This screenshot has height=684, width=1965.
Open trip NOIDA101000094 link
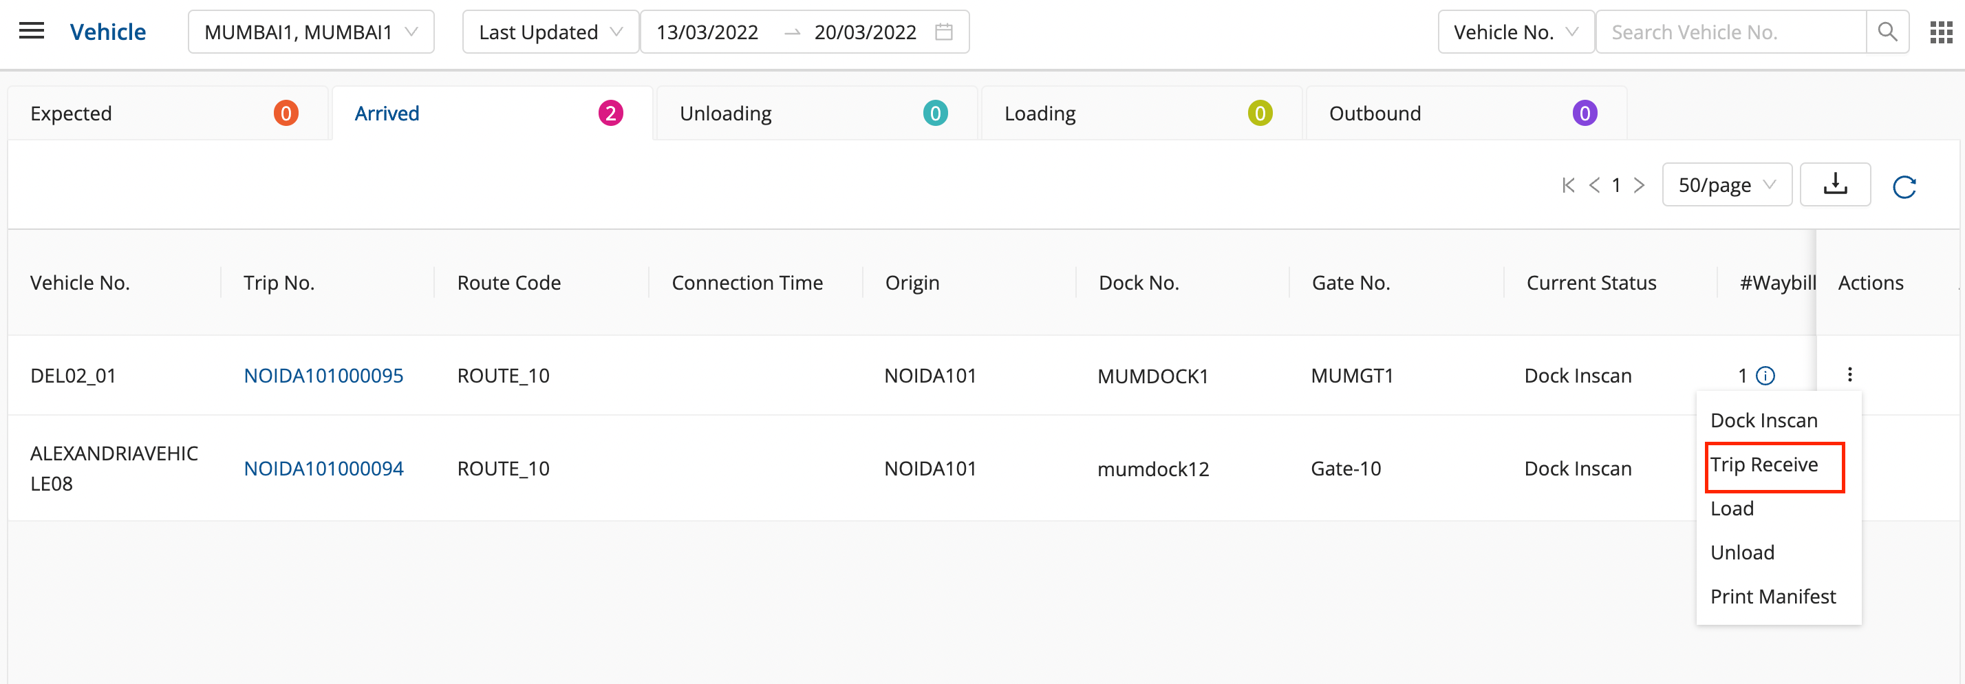pos(323,469)
